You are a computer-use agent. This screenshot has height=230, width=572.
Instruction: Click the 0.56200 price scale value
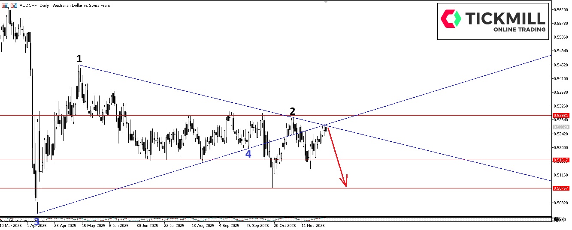tap(561, 9)
